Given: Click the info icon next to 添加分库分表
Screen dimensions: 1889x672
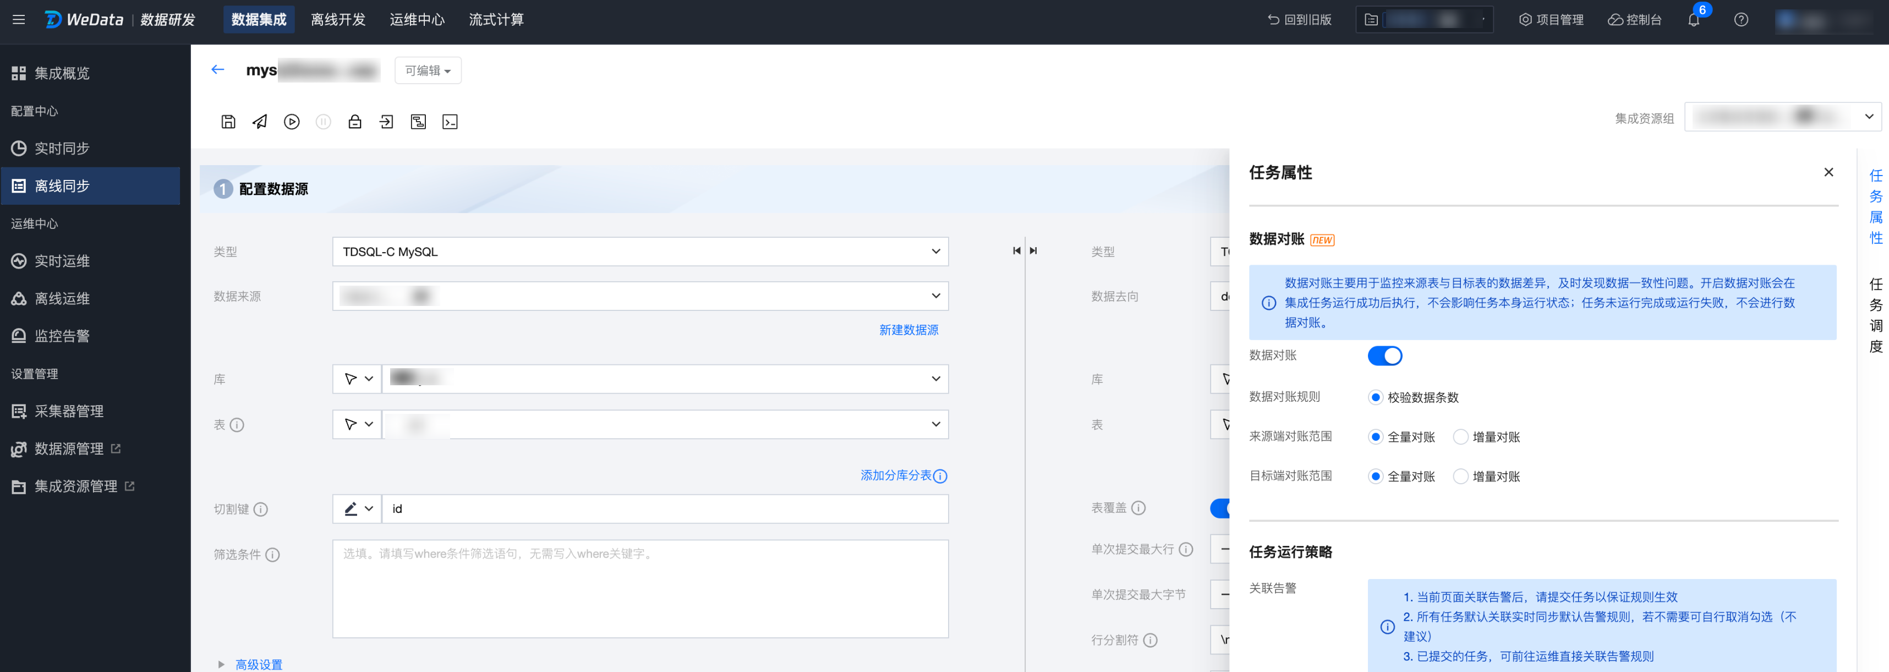Looking at the screenshot, I should (x=940, y=476).
